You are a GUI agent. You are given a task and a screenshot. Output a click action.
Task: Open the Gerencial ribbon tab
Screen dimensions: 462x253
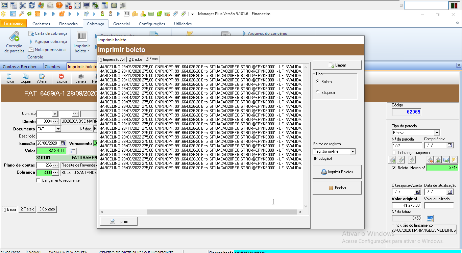pos(121,24)
